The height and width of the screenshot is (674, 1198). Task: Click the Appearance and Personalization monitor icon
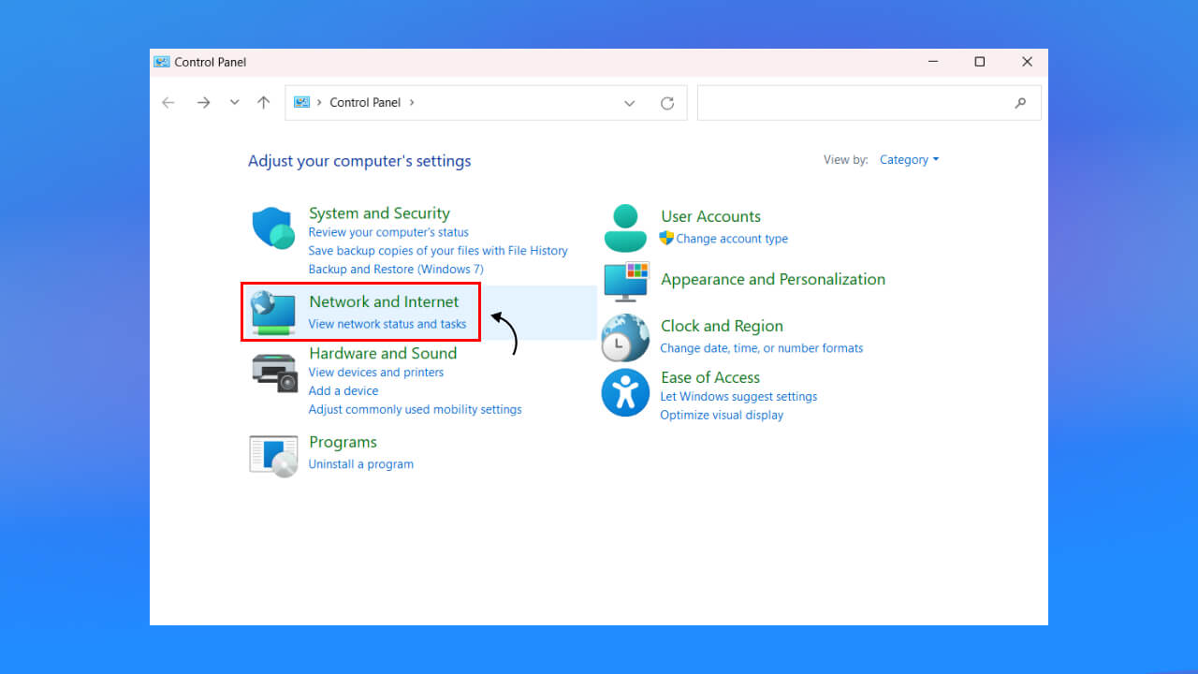(x=626, y=282)
